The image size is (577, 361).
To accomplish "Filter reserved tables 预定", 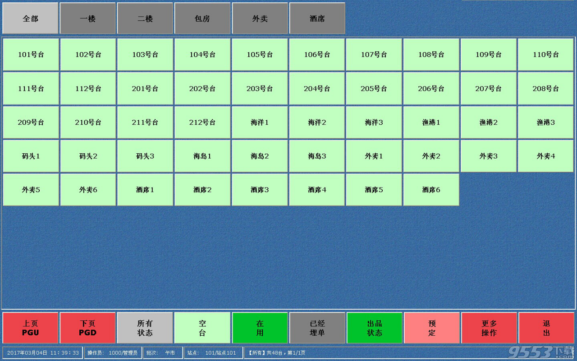I will point(432,328).
